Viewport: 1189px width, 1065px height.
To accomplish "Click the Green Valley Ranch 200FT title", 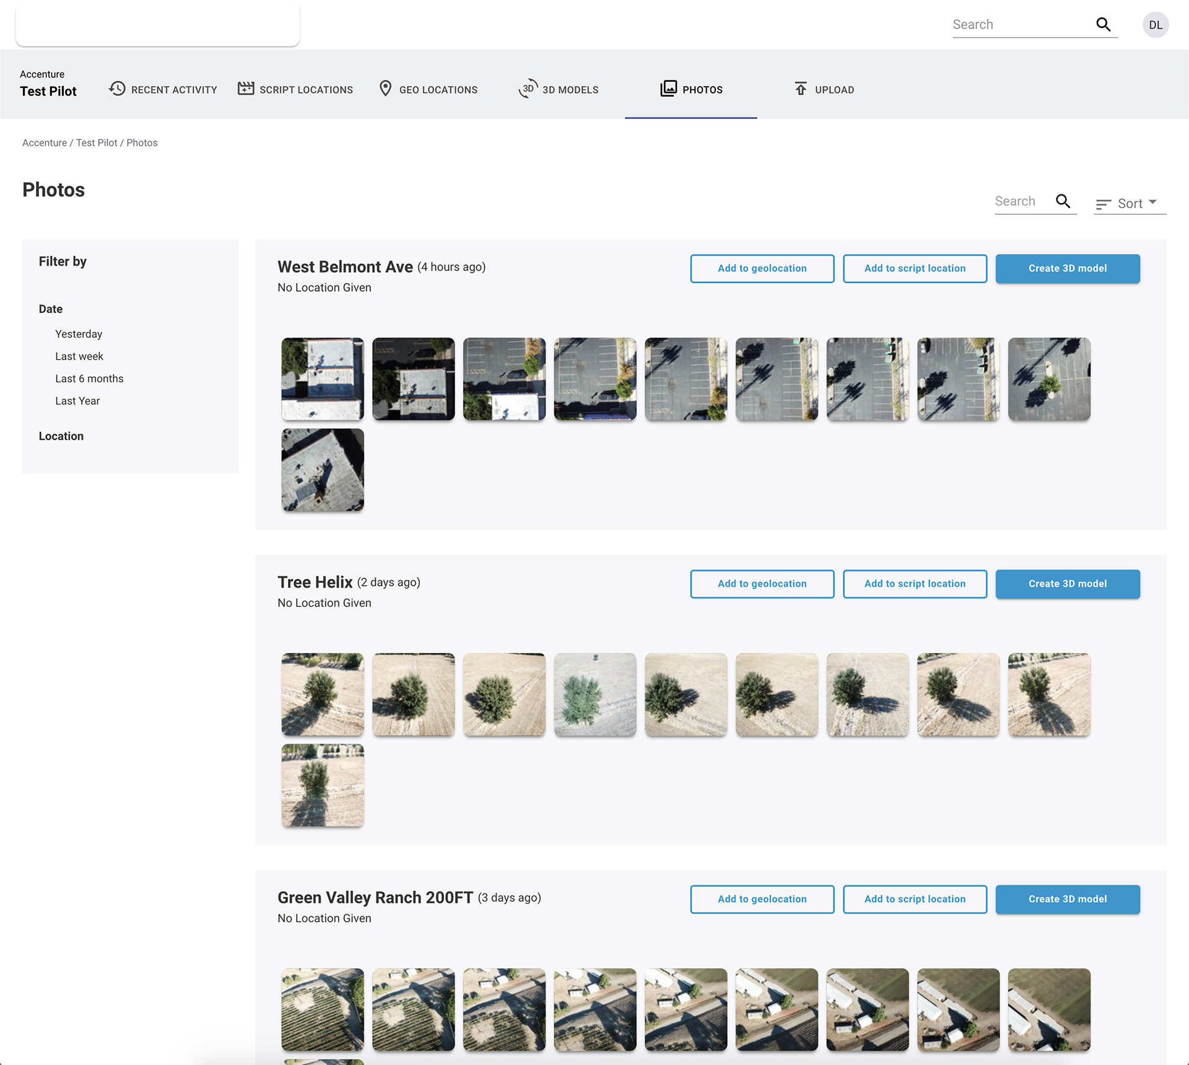I will (375, 897).
